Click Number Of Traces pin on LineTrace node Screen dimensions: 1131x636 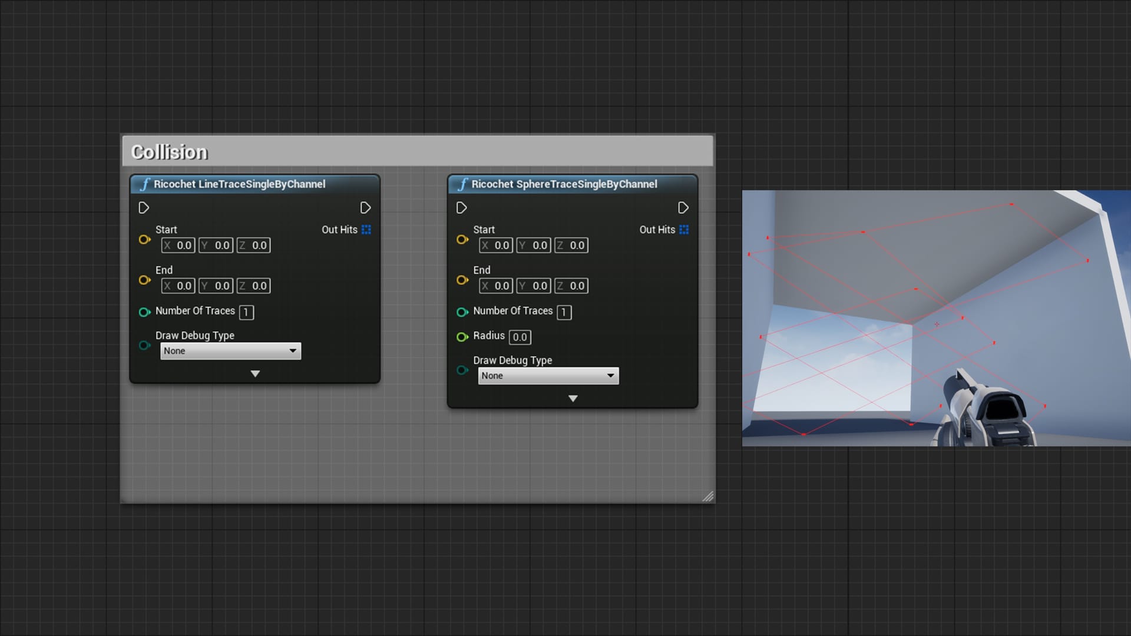(144, 312)
